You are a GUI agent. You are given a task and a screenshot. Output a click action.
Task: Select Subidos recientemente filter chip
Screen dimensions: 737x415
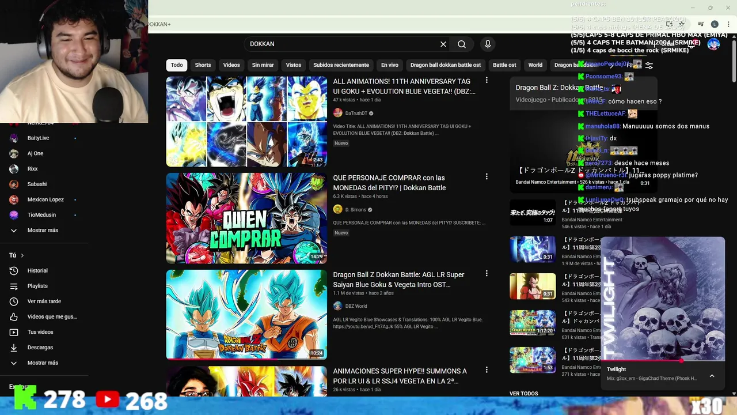coord(341,65)
